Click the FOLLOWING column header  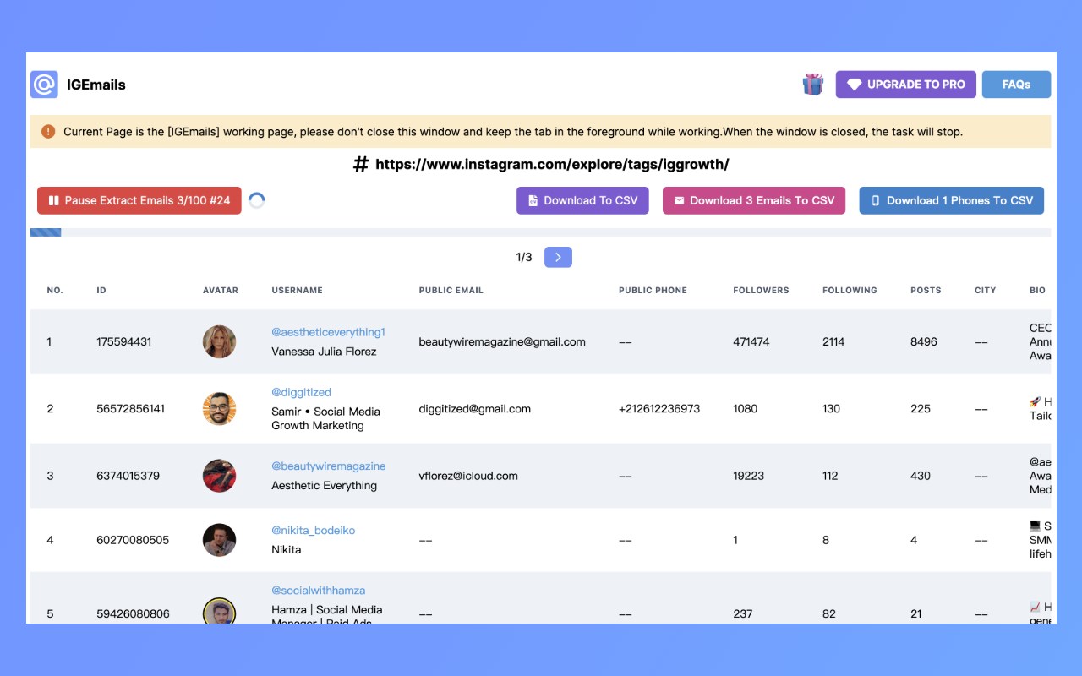(x=850, y=290)
